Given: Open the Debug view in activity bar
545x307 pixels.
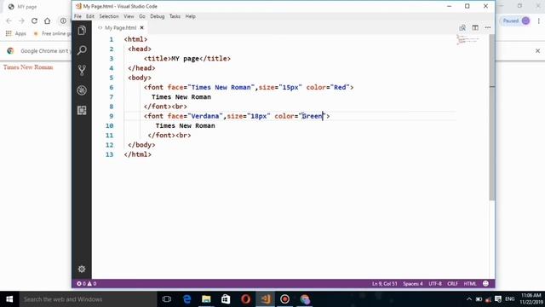Looking at the screenshot, I should (x=82, y=90).
